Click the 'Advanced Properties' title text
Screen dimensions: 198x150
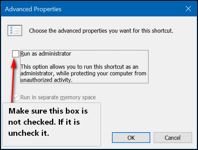coord(33,9)
